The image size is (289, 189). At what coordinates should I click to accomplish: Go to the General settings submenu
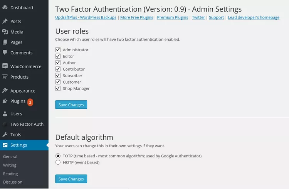[x=10, y=157]
